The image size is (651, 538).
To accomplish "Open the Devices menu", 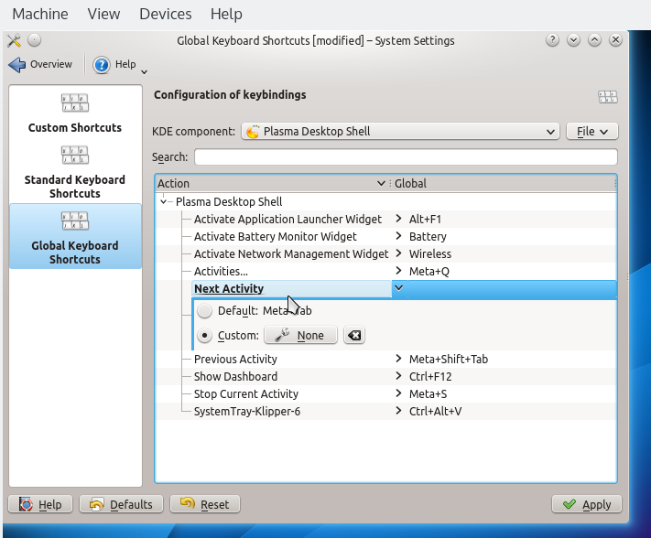I will [165, 14].
